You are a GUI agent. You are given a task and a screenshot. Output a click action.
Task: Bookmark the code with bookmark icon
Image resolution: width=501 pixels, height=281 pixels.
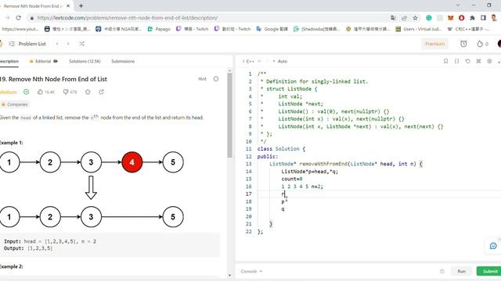[x=445, y=61]
